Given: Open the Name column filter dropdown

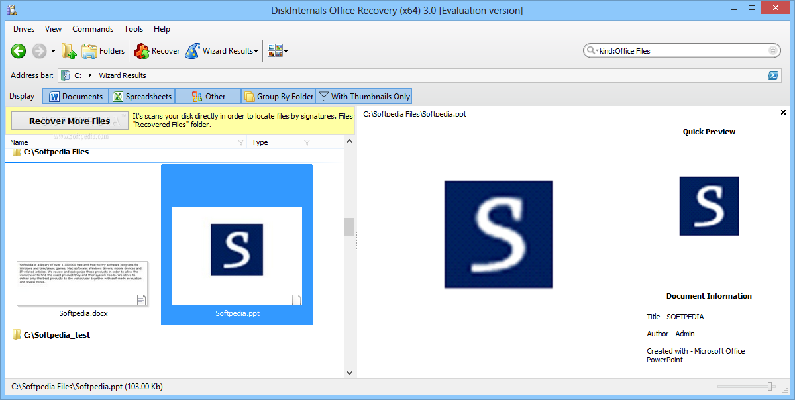Looking at the screenshot, I should pyautogui.click(x=240, y=142).
